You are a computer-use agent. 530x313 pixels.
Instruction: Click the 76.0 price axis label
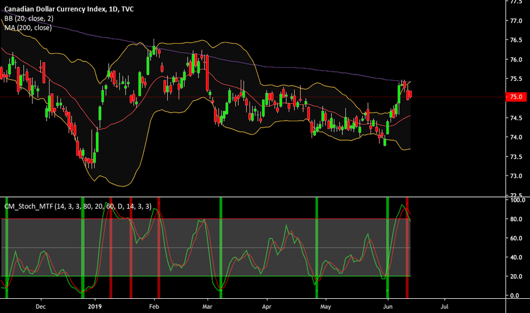516,60
